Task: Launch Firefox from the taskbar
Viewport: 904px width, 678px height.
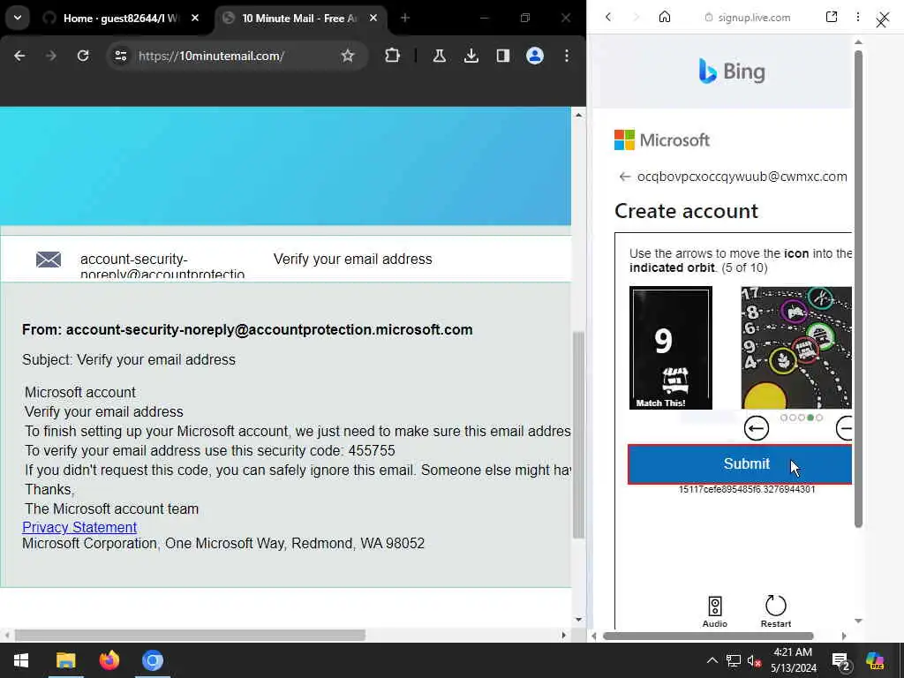Action: 109,660
